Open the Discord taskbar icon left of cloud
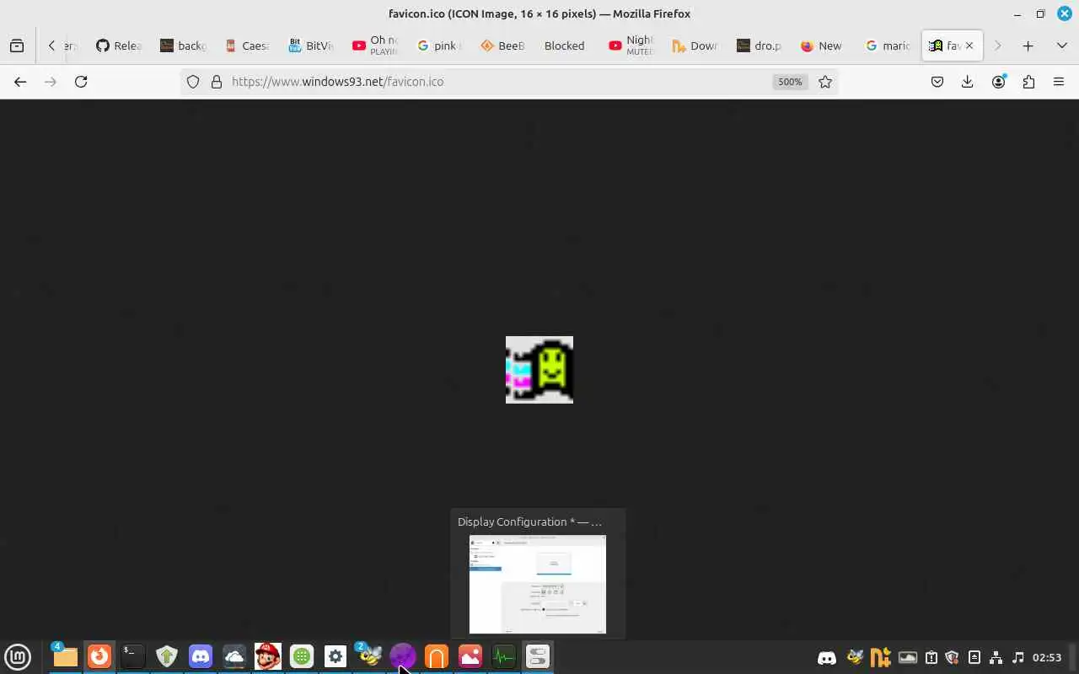This screenshot has height=674, width=1079. pyautogui.click(x=201, y=656)
